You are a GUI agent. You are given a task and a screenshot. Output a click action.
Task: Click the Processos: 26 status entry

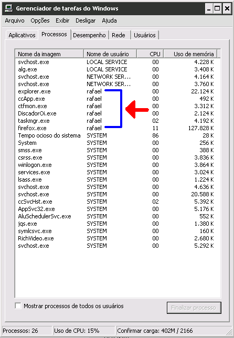click(x=27, y=331)
